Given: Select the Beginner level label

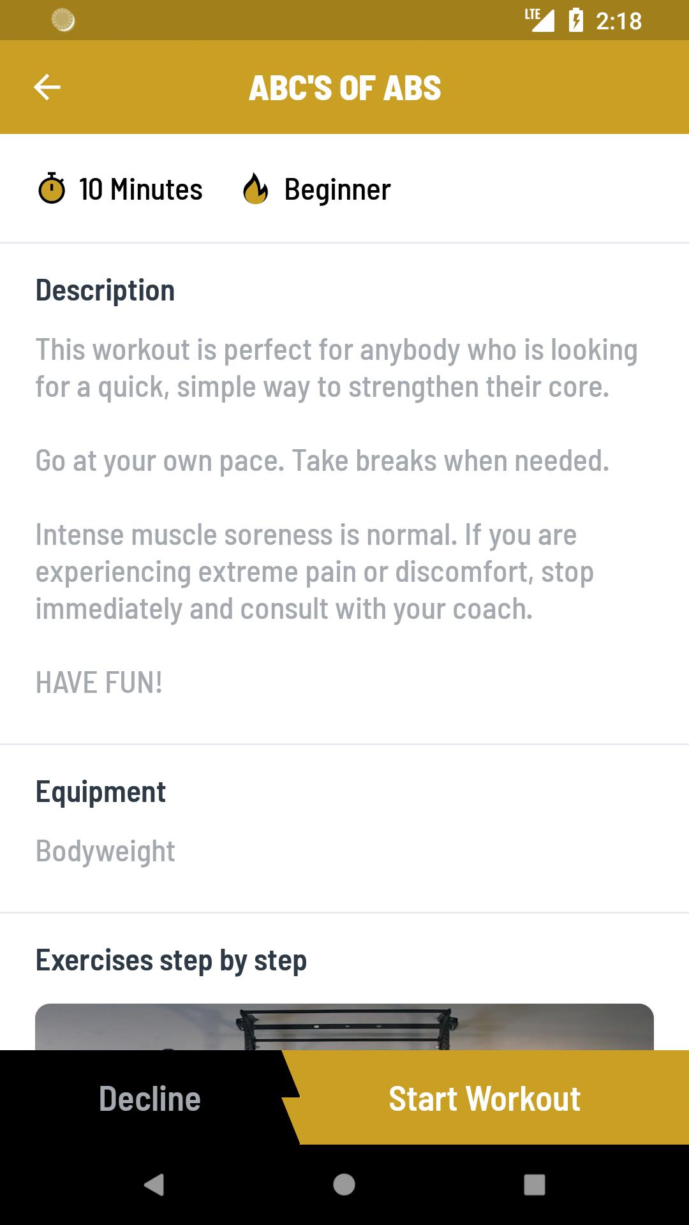Looking at the screenshot, I should coord(337,190).
